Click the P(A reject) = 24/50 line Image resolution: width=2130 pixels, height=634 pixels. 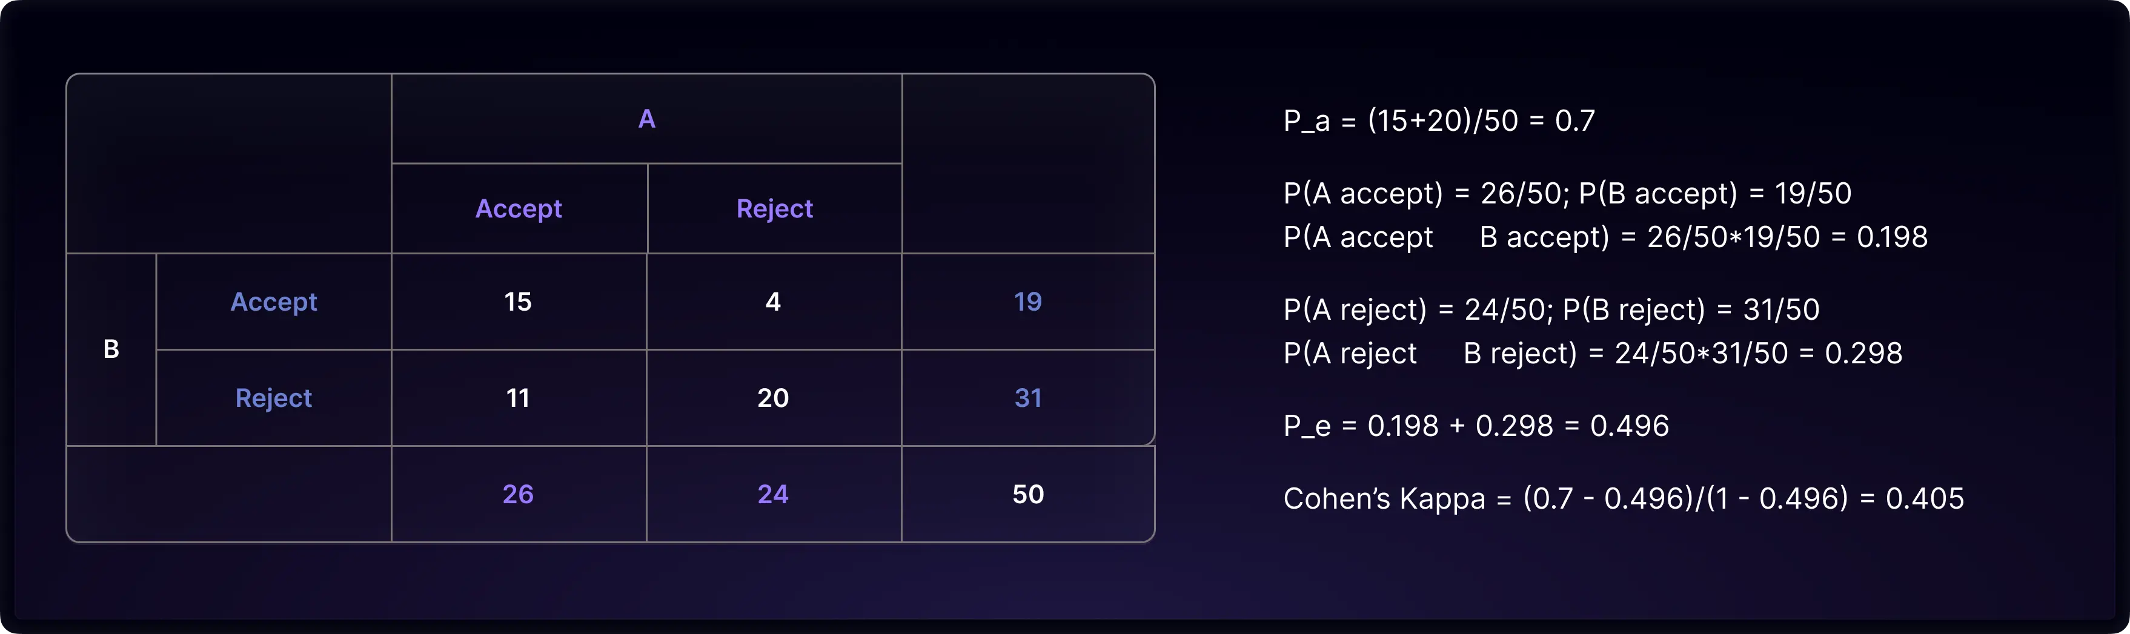pos(1551,310)
